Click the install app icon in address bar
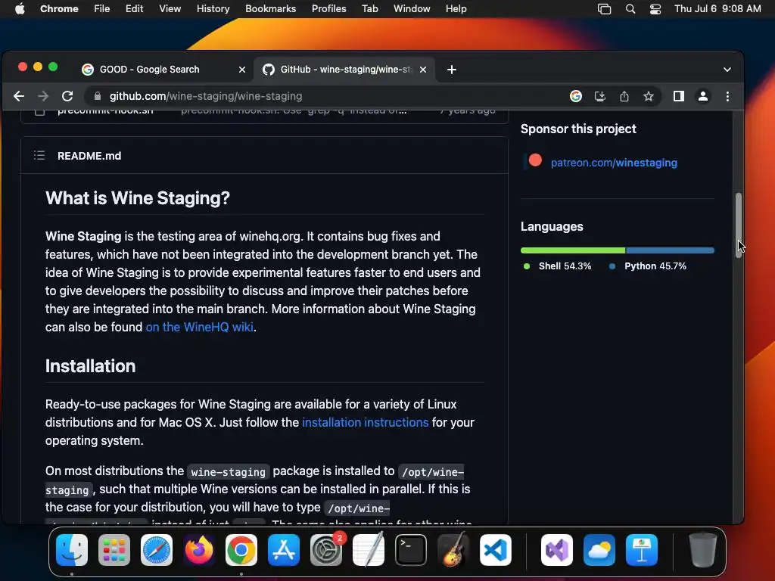 tap(600, 96)
